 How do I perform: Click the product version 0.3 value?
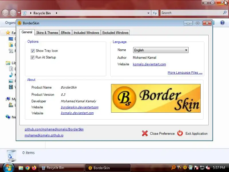pyautogui.click(x=63, y=95)
